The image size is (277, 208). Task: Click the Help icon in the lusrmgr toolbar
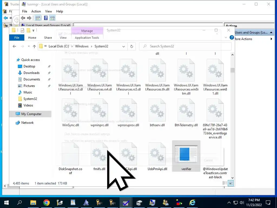pos(46,18)
